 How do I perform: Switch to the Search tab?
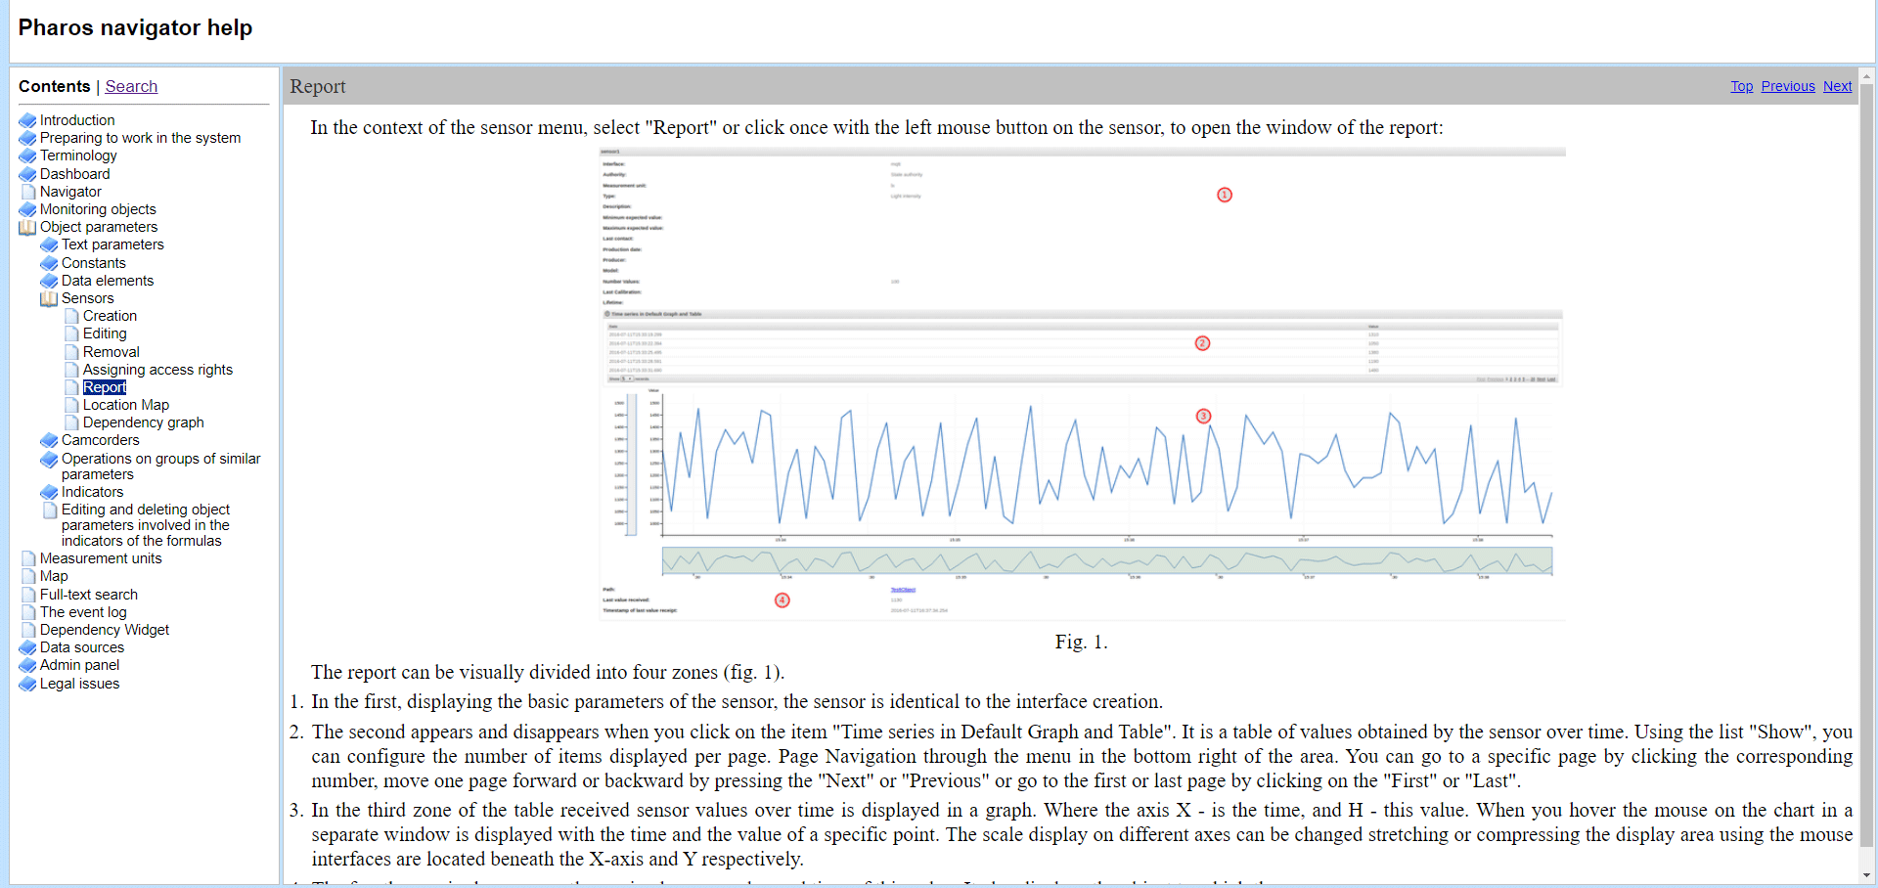[131, 86]
